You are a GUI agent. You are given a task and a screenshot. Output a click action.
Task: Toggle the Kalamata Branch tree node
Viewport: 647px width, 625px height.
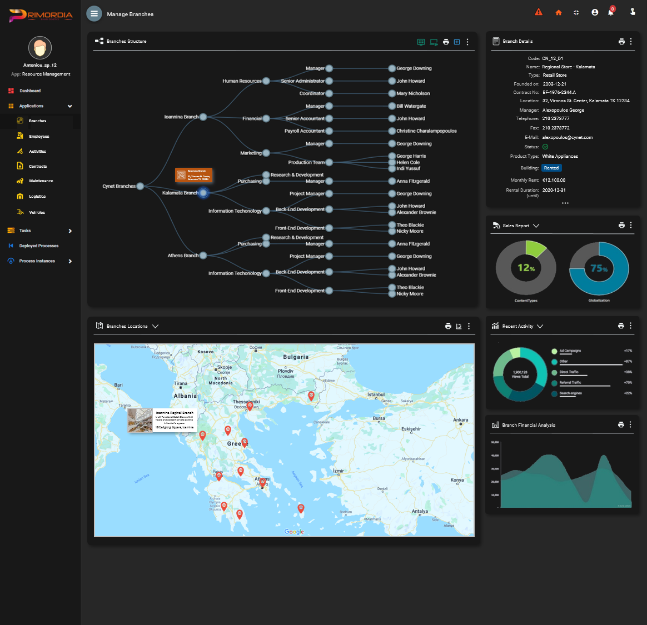(203, 193)
